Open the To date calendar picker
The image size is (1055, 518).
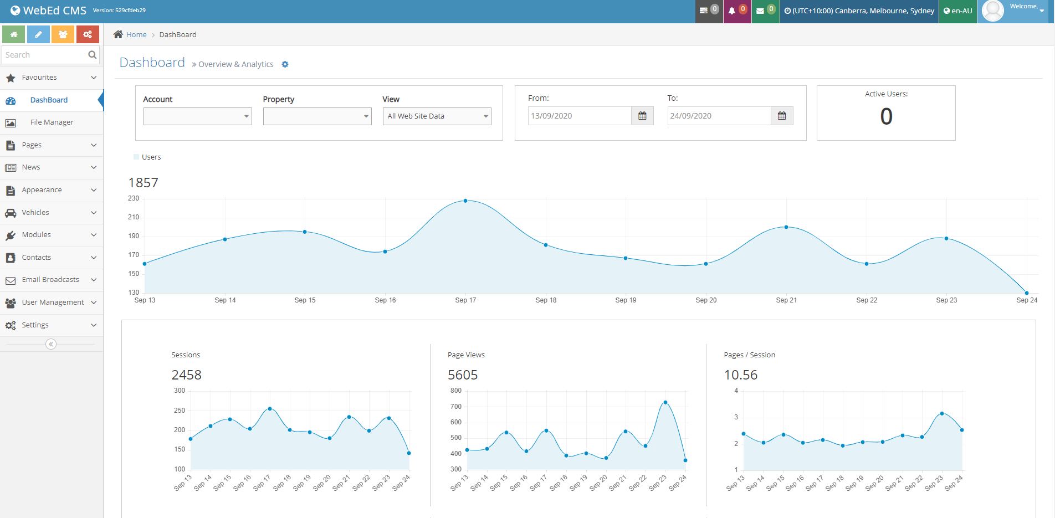pos(781,116)
